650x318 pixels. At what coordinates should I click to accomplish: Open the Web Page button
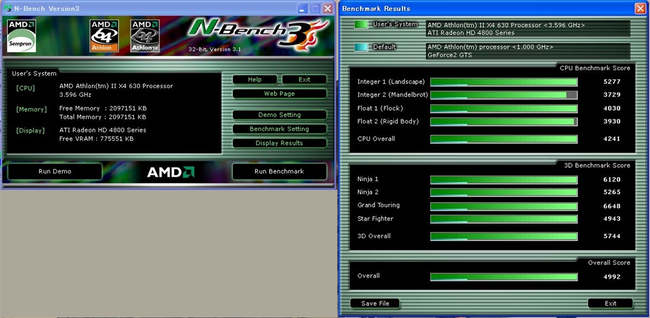[279, 94]
